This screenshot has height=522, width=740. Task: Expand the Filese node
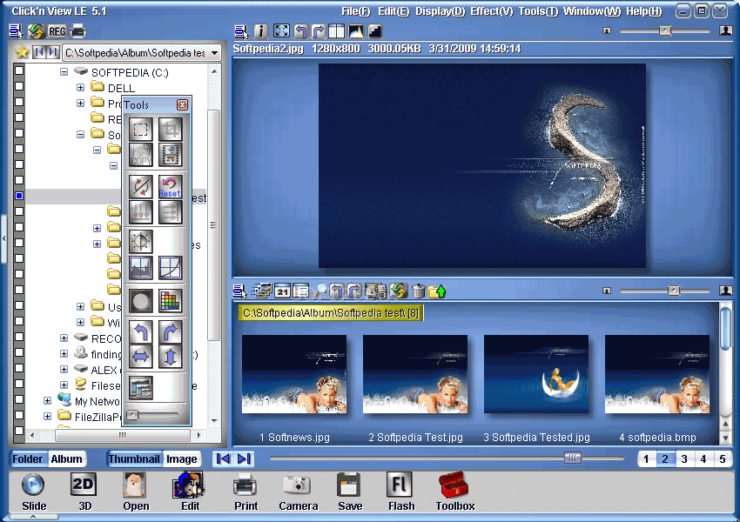point(64,385)
